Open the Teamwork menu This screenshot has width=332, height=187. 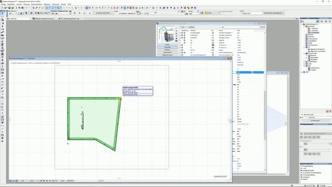pyautogui.click(x=56, y=4)
